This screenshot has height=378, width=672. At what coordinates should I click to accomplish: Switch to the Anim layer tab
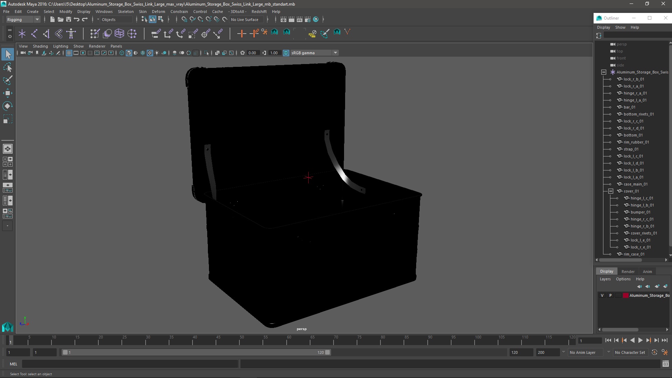point(647,272)
